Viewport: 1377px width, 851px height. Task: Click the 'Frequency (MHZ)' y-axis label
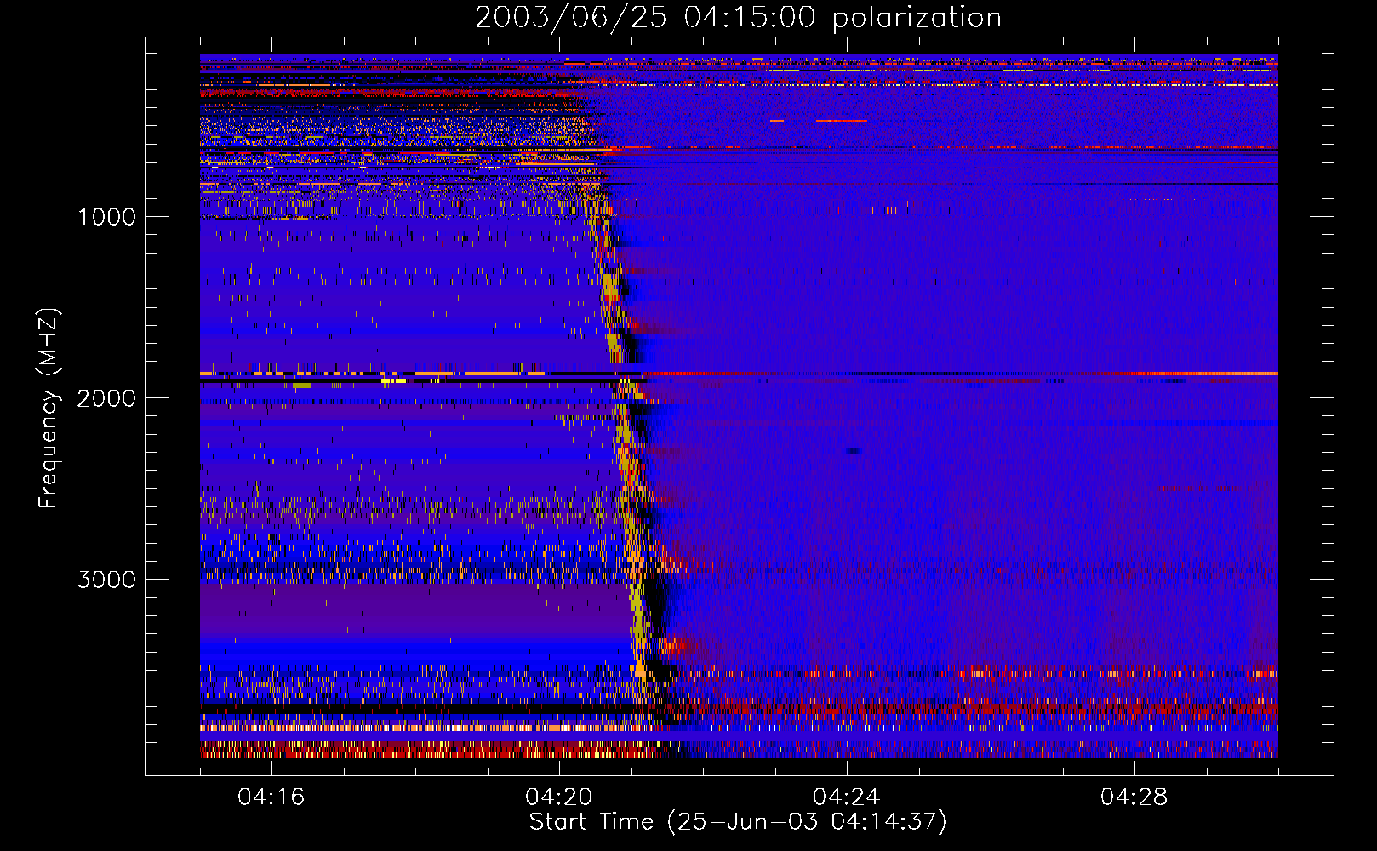click(49, 408)
